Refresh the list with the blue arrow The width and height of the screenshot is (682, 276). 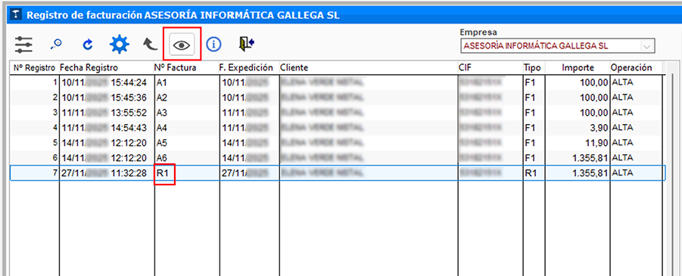pos(87,45)
